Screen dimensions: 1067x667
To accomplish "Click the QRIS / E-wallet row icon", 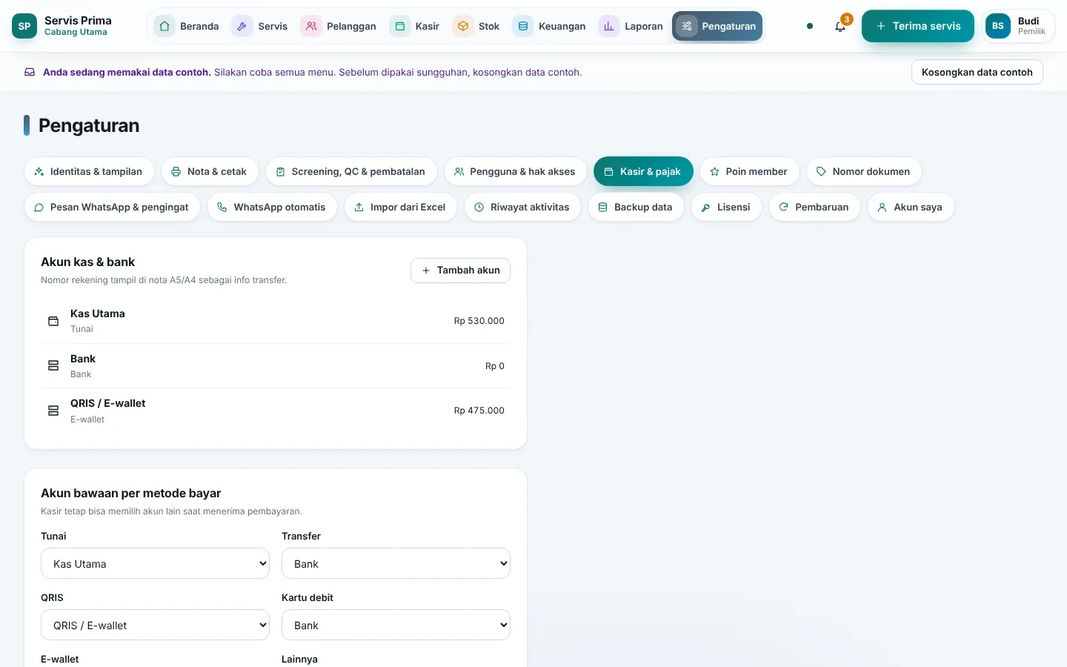I will [x=53, y=411].
